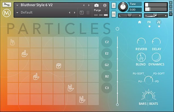The width and height of the screenshot is (174, 112).
Task: Click the wrench edit-instrument icon
Action: click(x=6, y=5)
